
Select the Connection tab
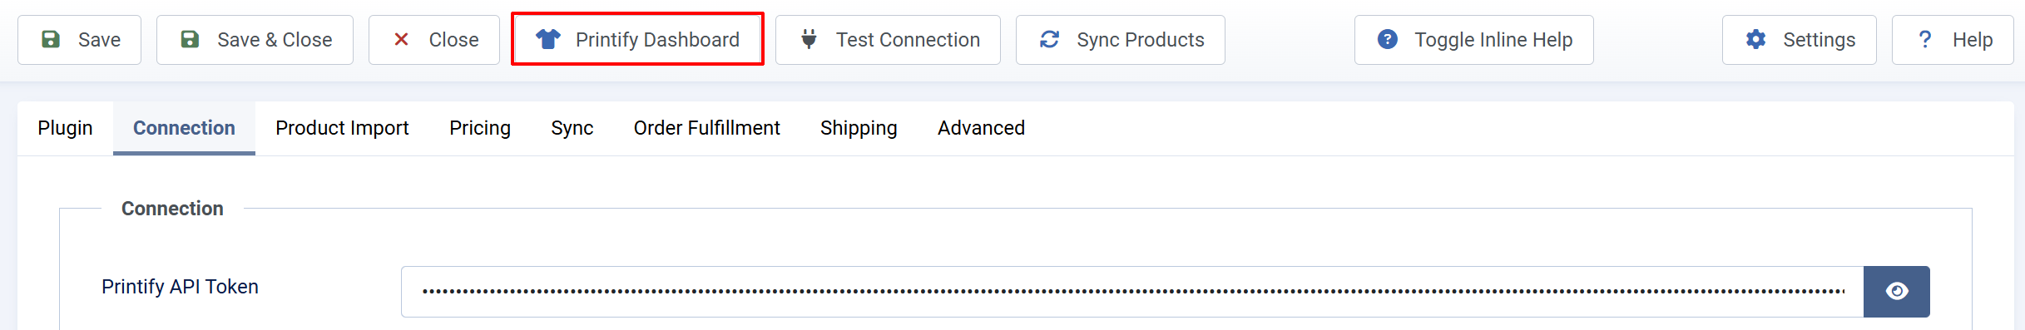pyautogui.click(x=184, y=128)
